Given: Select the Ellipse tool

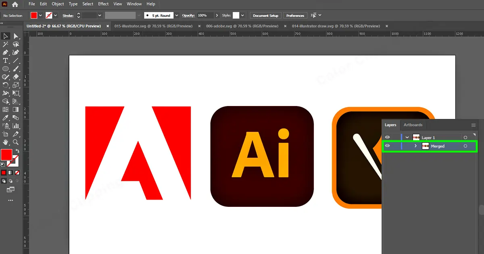Looking at the screenshot, I should point(6,69).
